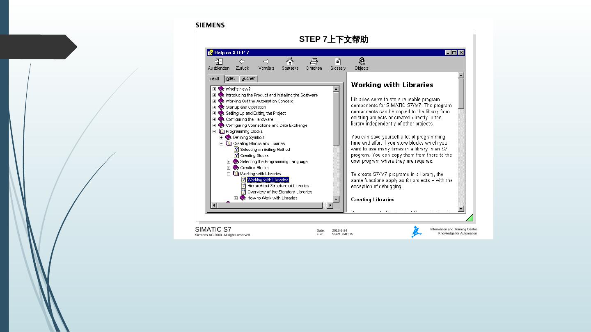The width and height of the screenshot is (591, 332).
Task: Expand the Working Out the Automation Concept node
Action: pos(214,101)
